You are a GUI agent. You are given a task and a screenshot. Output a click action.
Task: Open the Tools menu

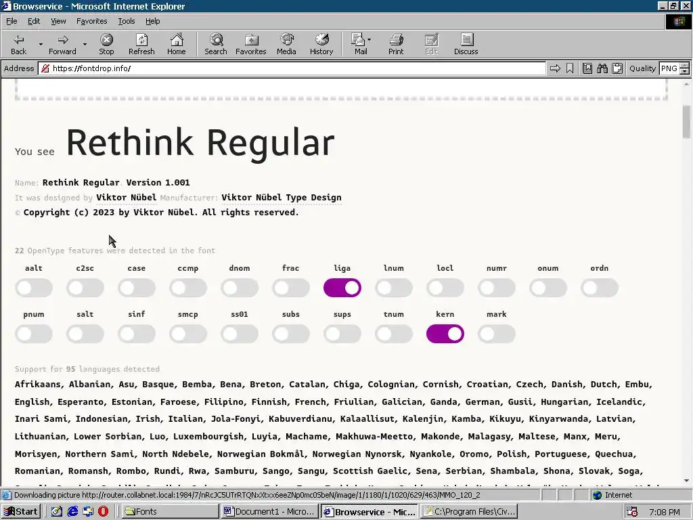pos(126,21)
